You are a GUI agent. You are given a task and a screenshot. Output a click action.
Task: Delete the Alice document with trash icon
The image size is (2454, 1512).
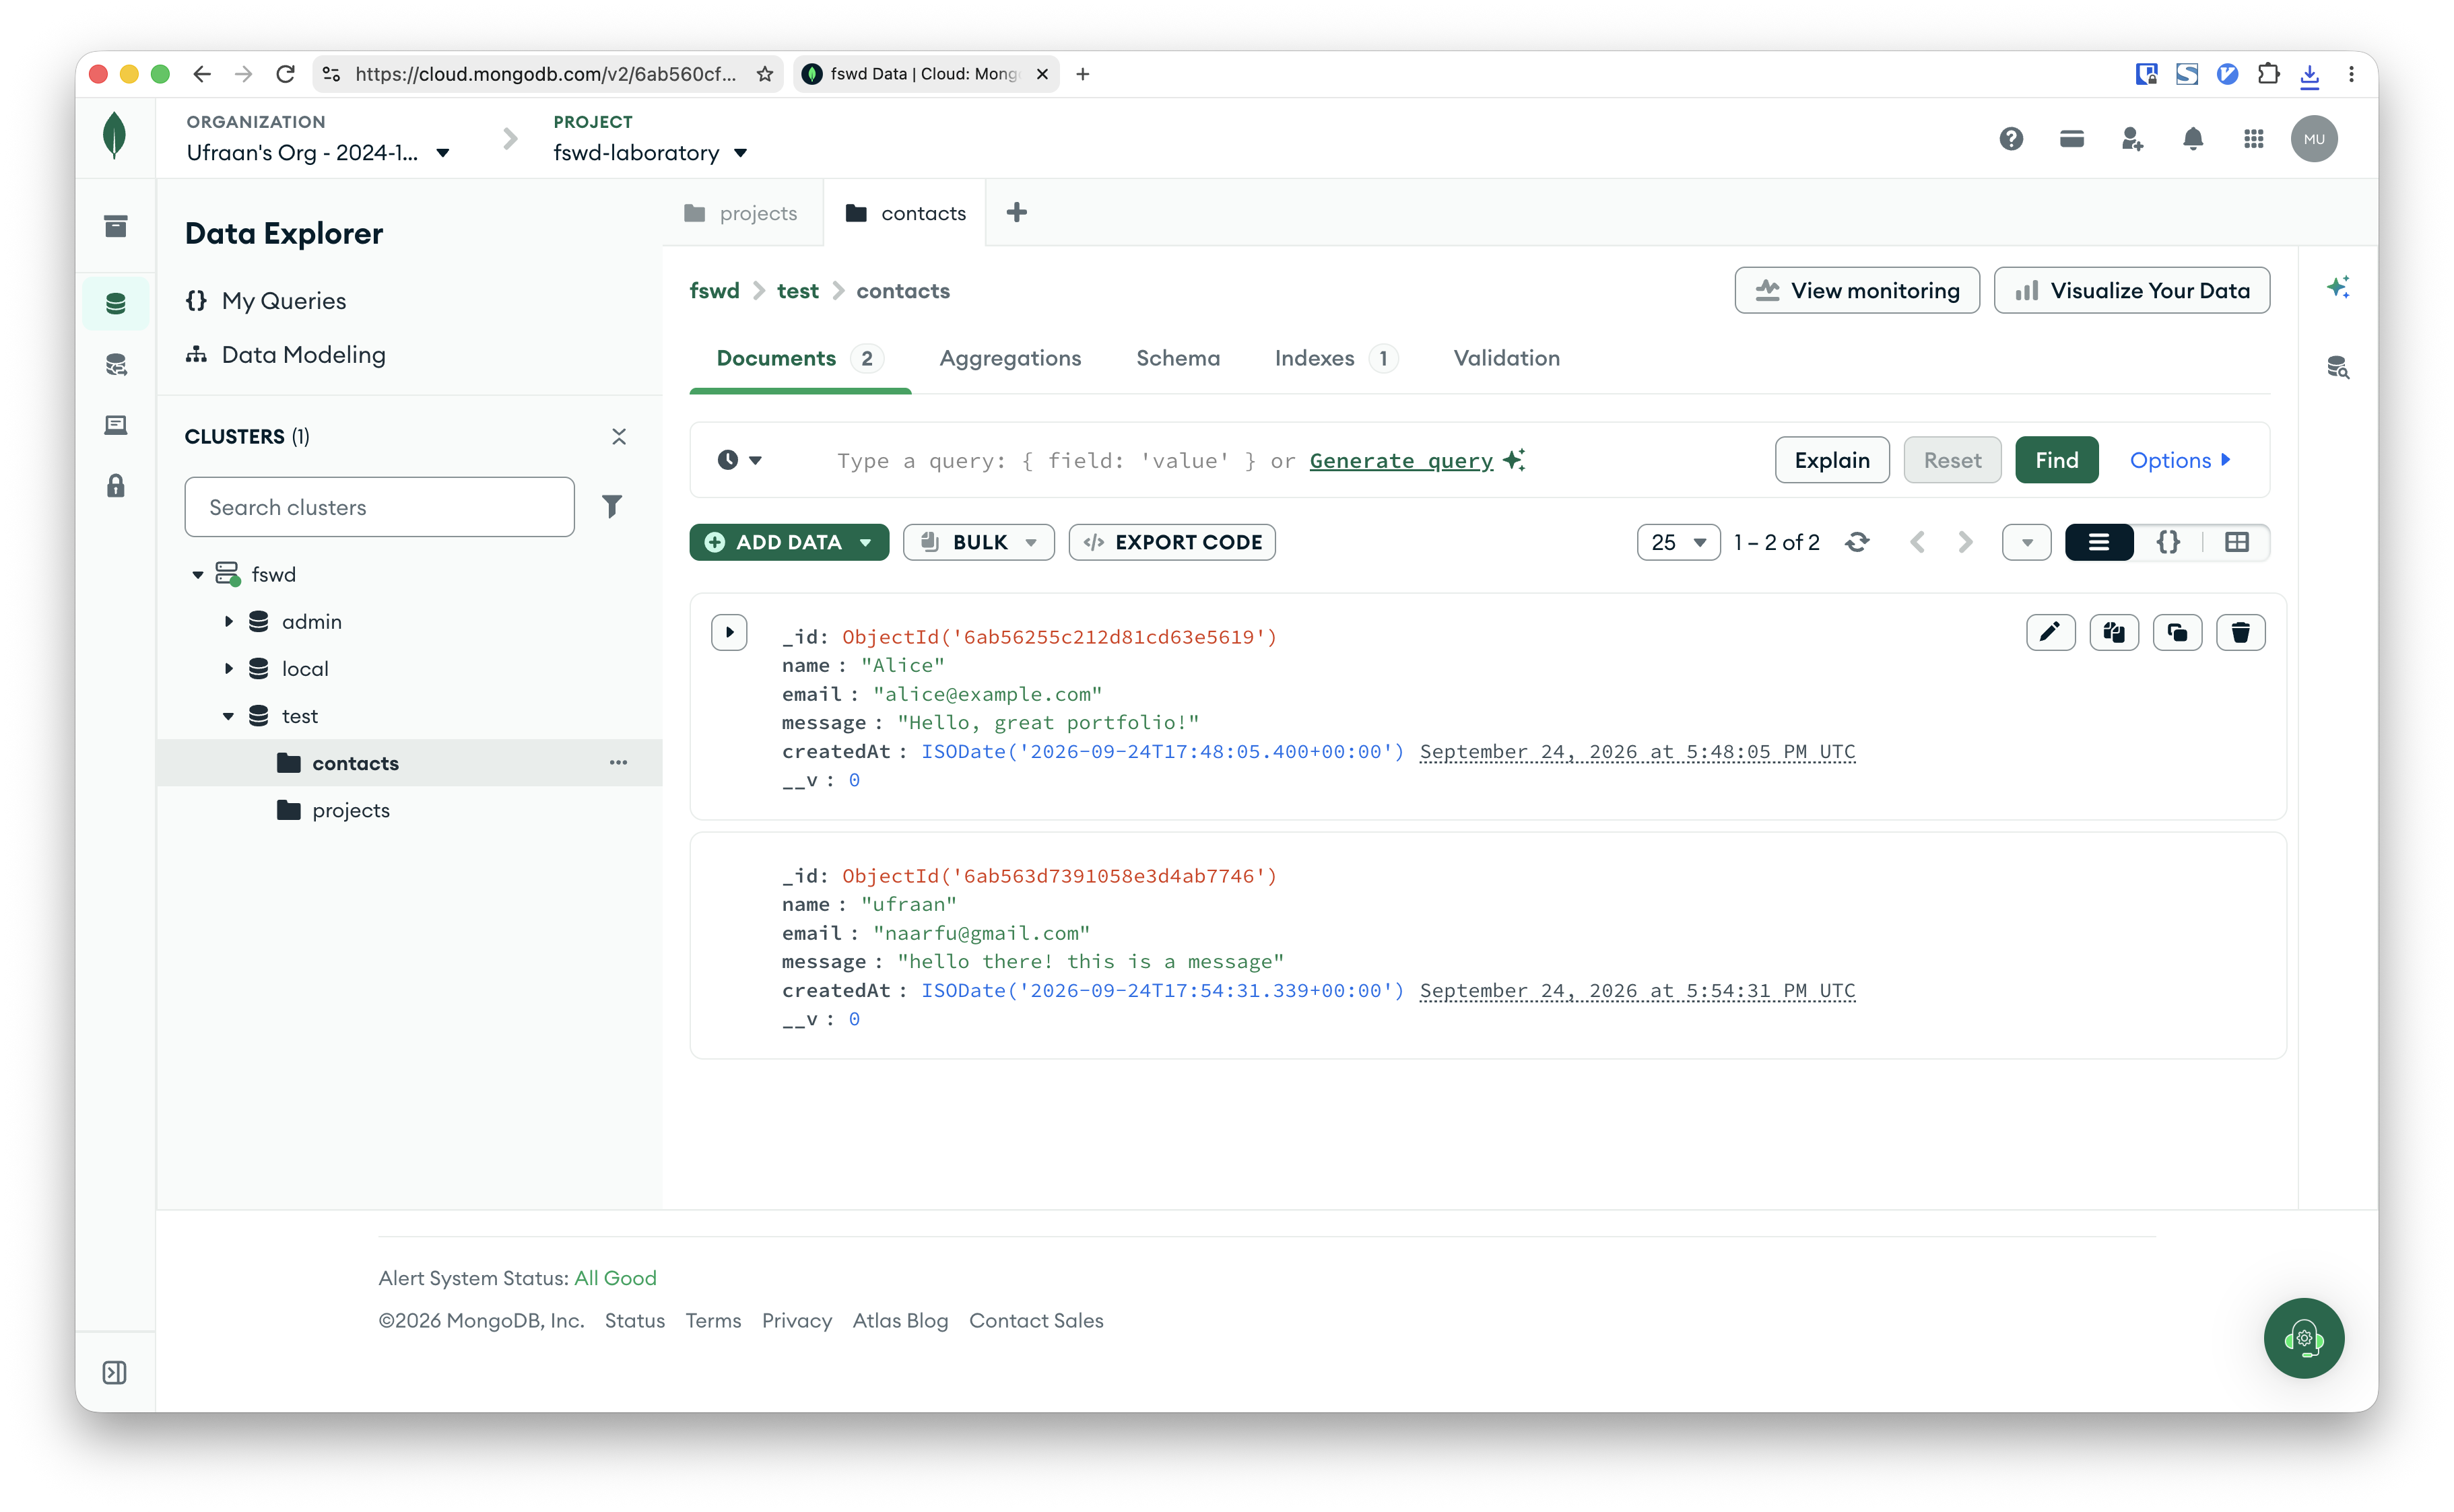pos(2241,632)
